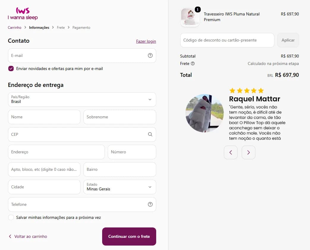
Task: Click Raquel Mattar's round testimonial photo
Action: pyautogui.click(x=205, y=113)
